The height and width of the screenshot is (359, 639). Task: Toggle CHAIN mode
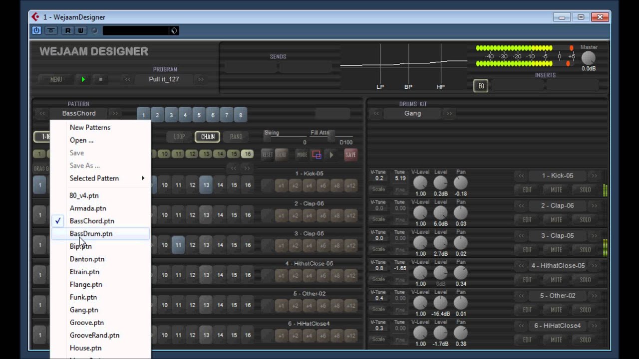(x=208, y=137)
